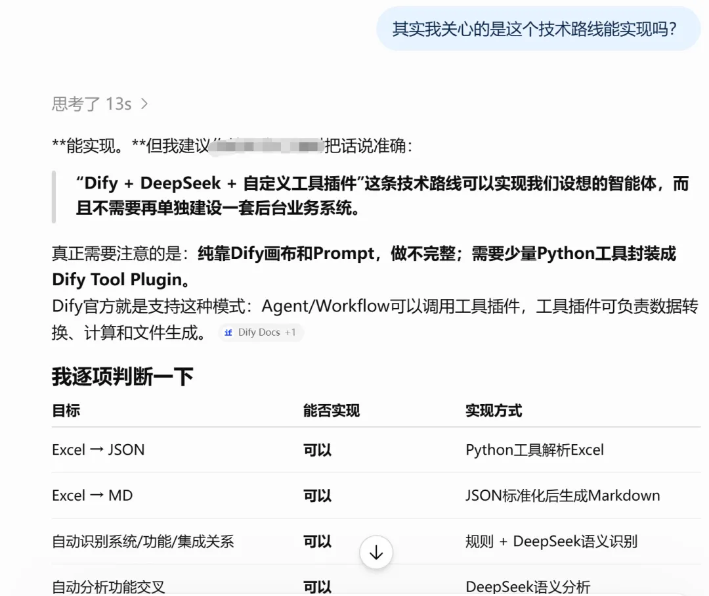709x596 pixels.
Task: Click 可以 in the Excel → JSON row
Action: coord(317,450)
